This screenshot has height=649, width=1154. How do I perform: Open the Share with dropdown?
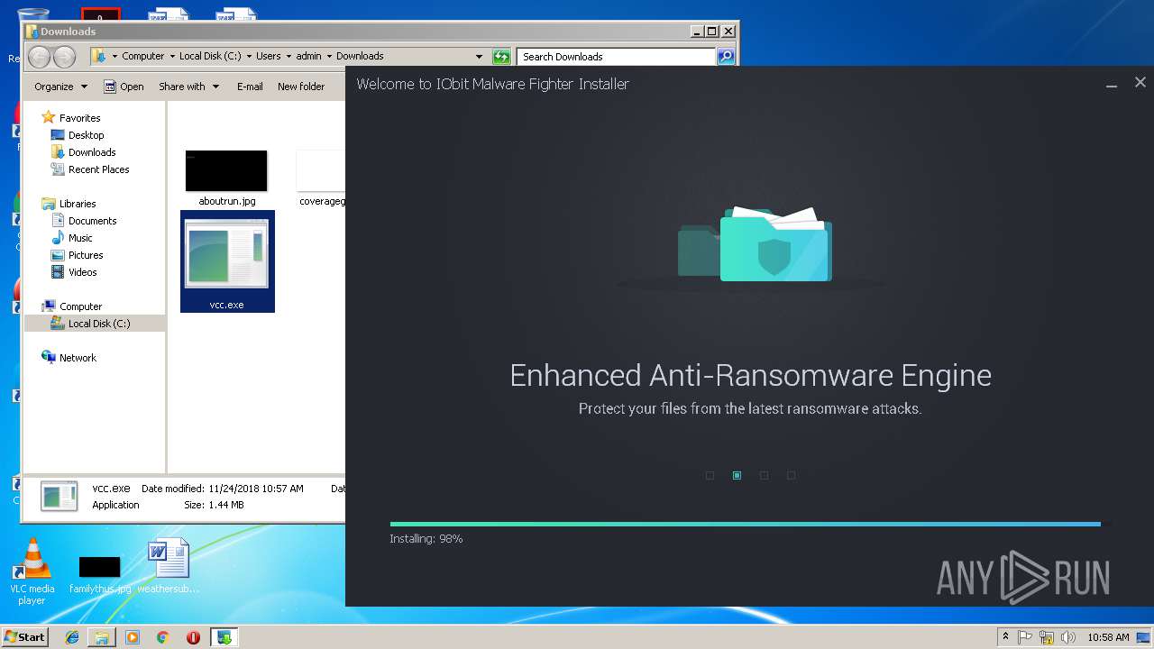coord(188,87)
